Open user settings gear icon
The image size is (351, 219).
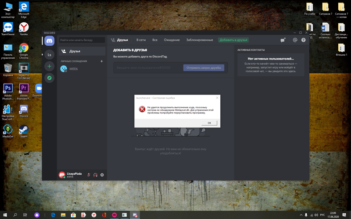102,175
